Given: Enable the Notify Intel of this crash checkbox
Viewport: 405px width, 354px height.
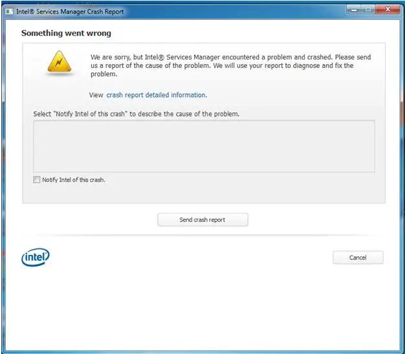Looking at the screenshot, I should tap(37, 179).
